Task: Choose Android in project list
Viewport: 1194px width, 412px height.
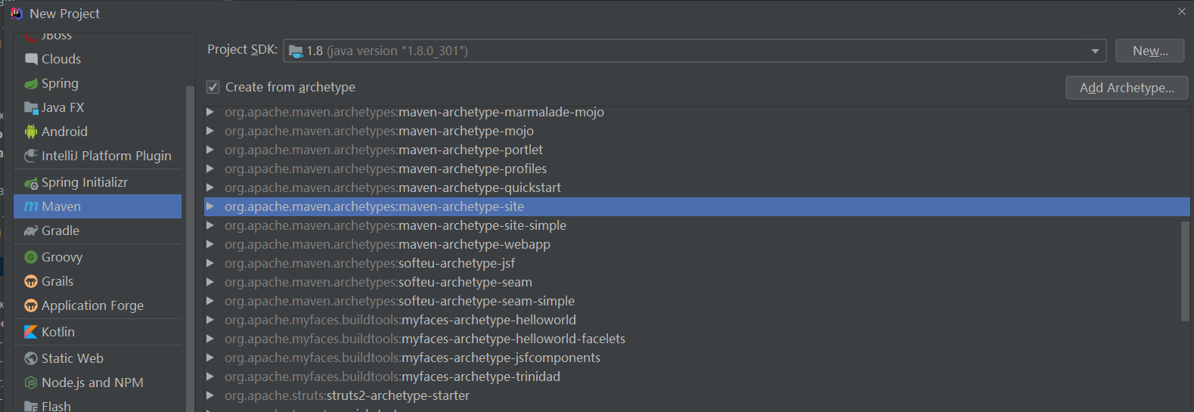Action: point(98,132)
